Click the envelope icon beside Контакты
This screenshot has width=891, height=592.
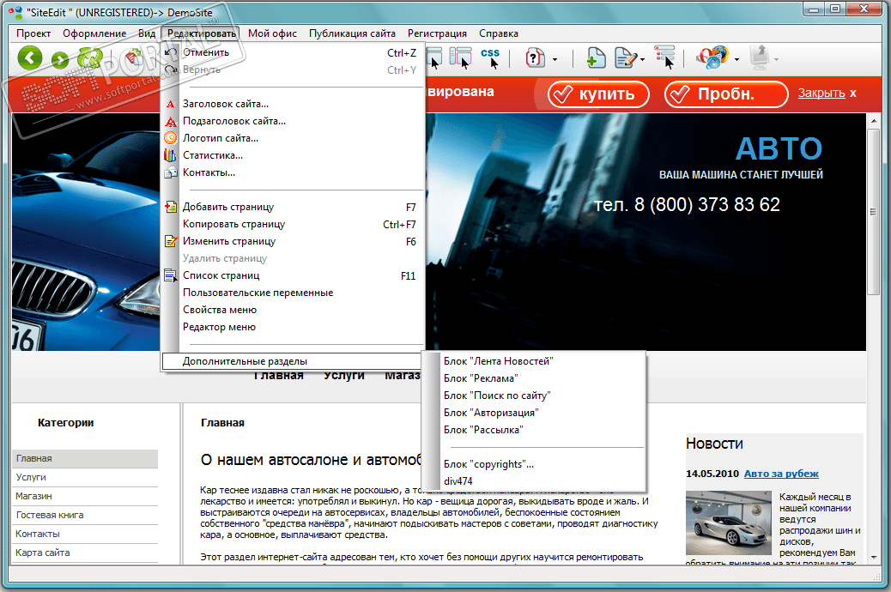coord(171,172)
